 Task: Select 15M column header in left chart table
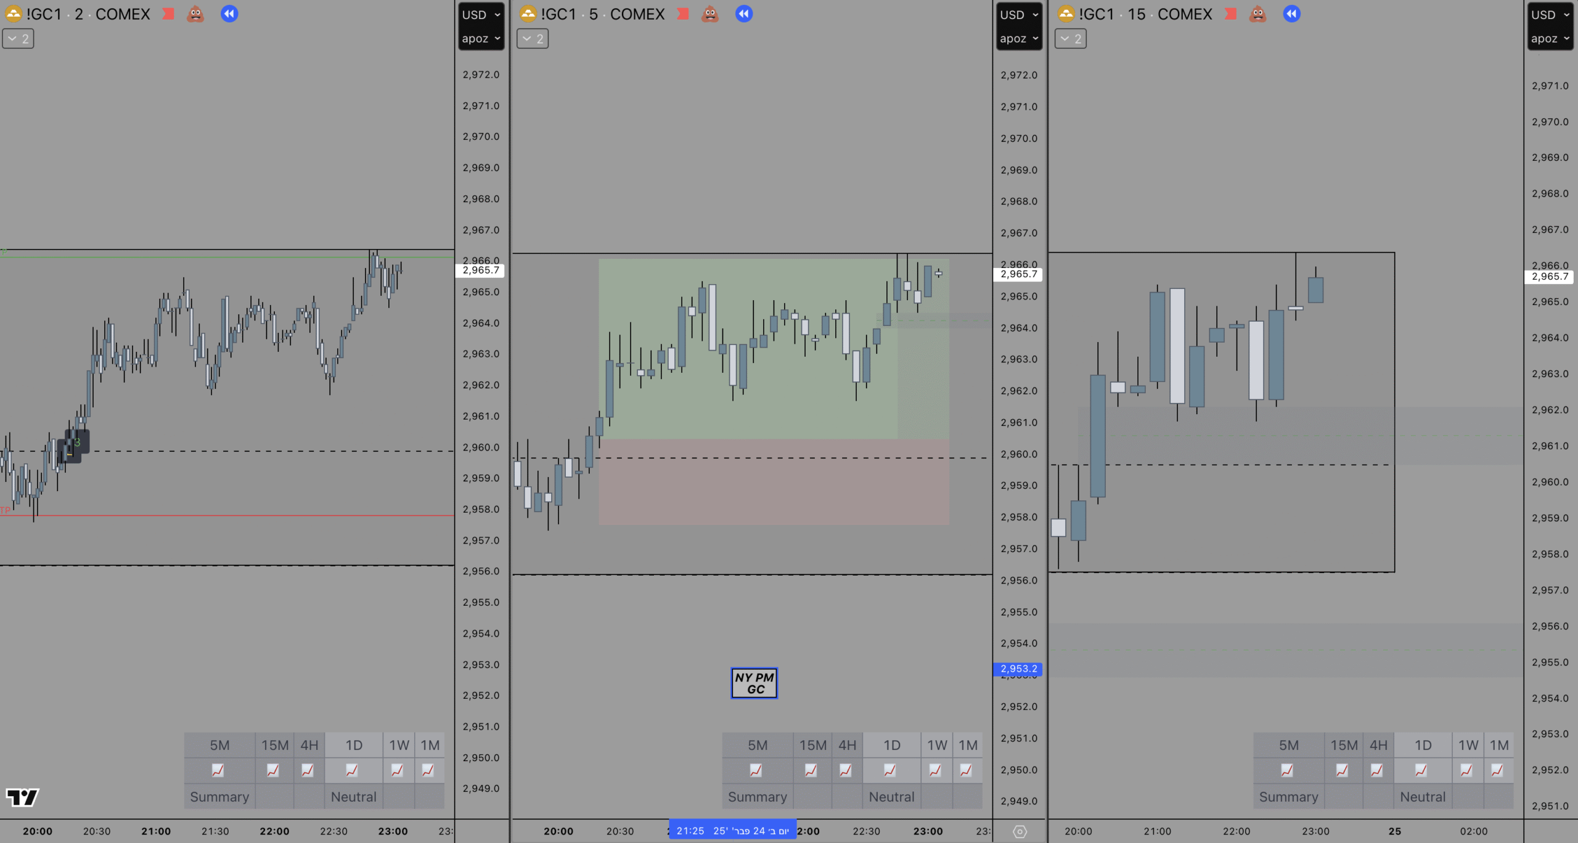coord(274,745)
